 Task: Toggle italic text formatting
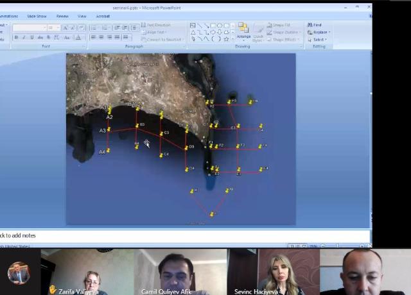(24, 38)
